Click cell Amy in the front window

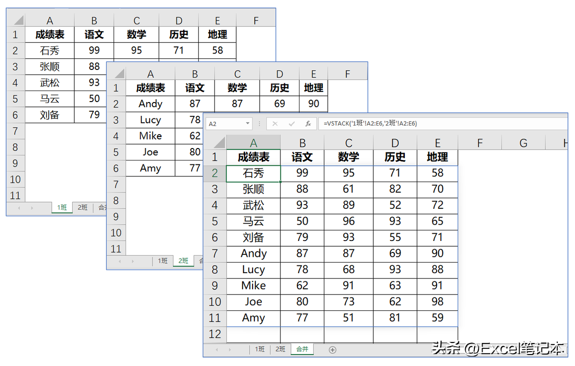tap(253, 318)
